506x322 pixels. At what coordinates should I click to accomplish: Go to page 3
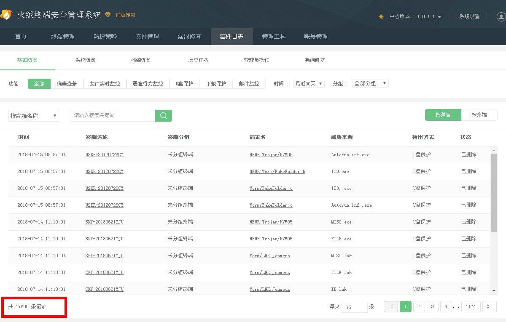[432, 306]
